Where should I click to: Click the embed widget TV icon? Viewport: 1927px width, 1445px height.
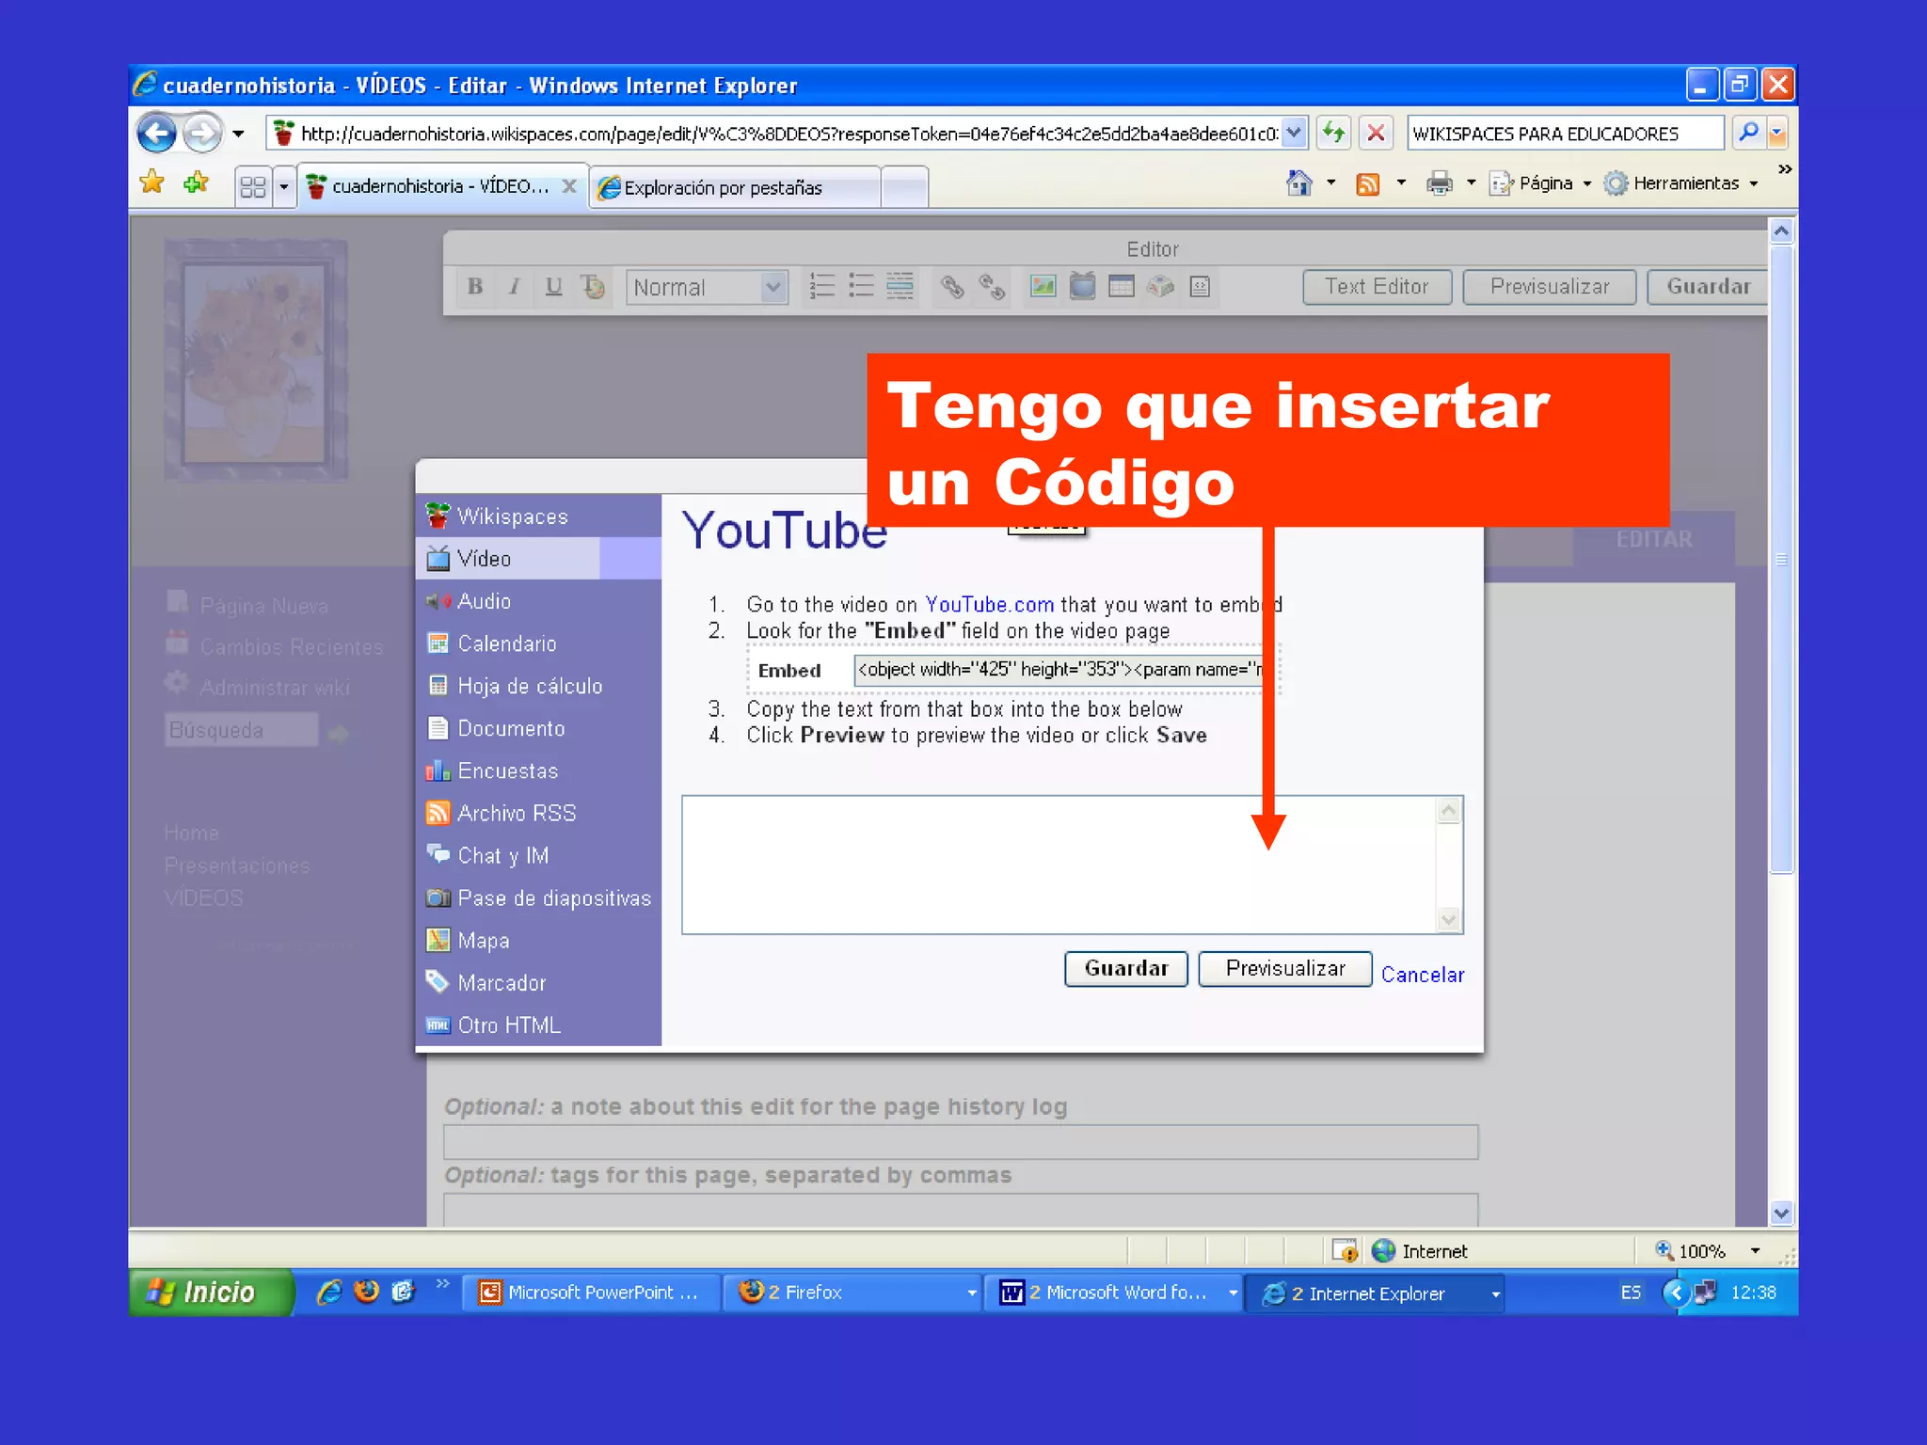(x=1082, y=286)
